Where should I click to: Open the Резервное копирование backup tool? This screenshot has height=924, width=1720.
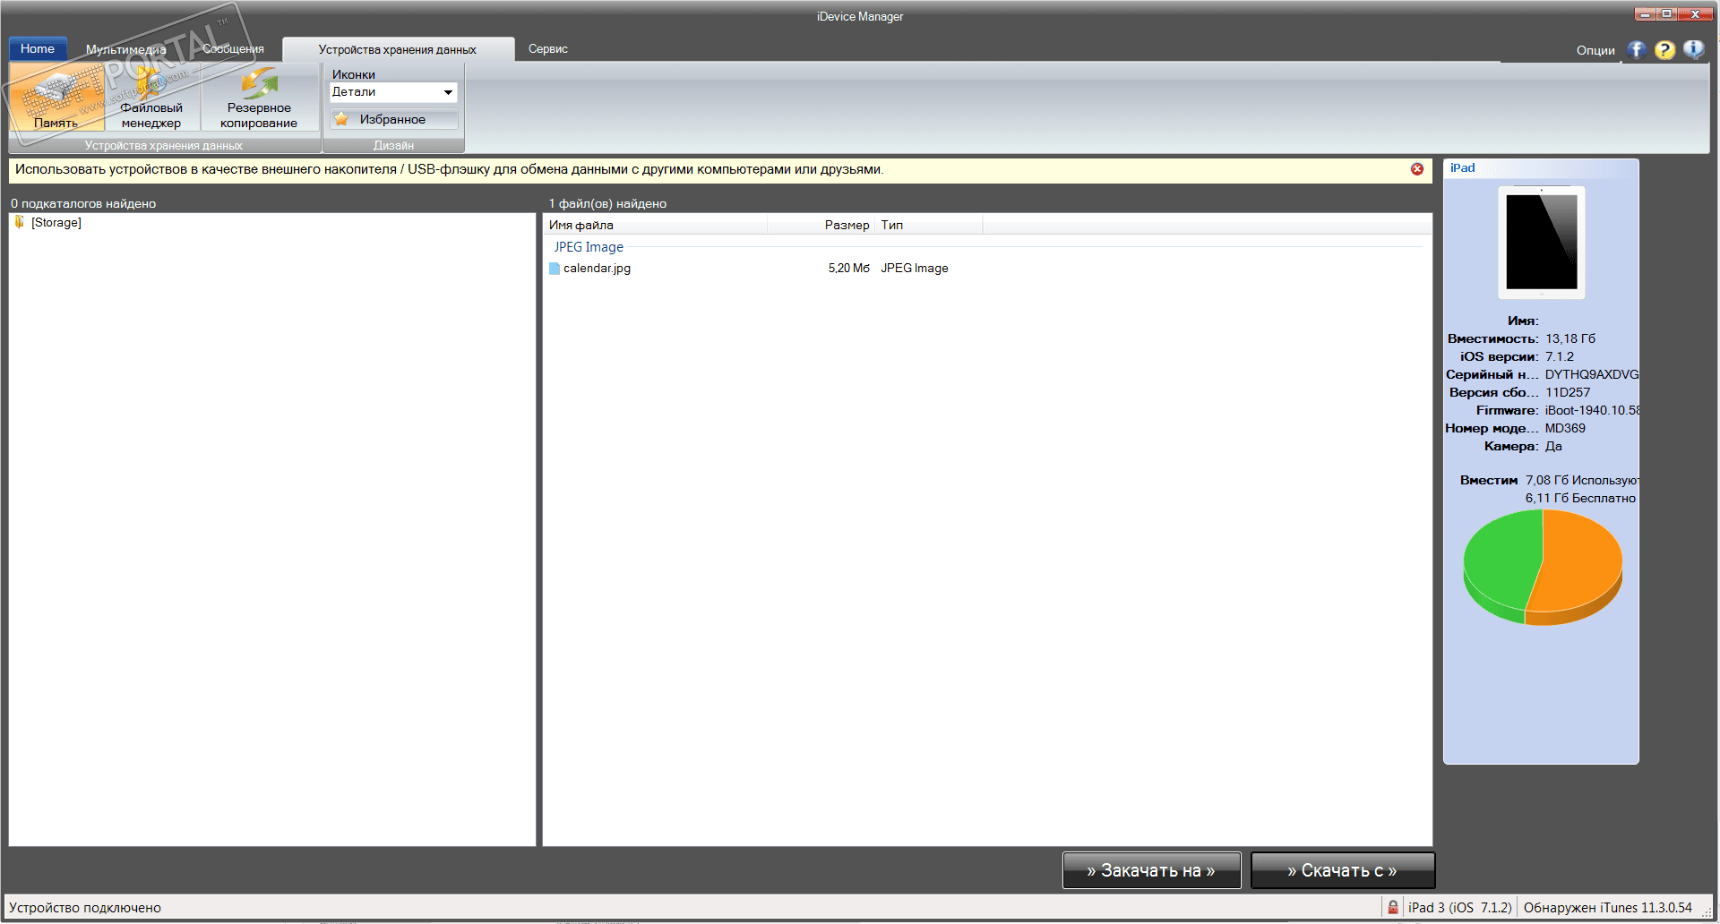[259, 98]
